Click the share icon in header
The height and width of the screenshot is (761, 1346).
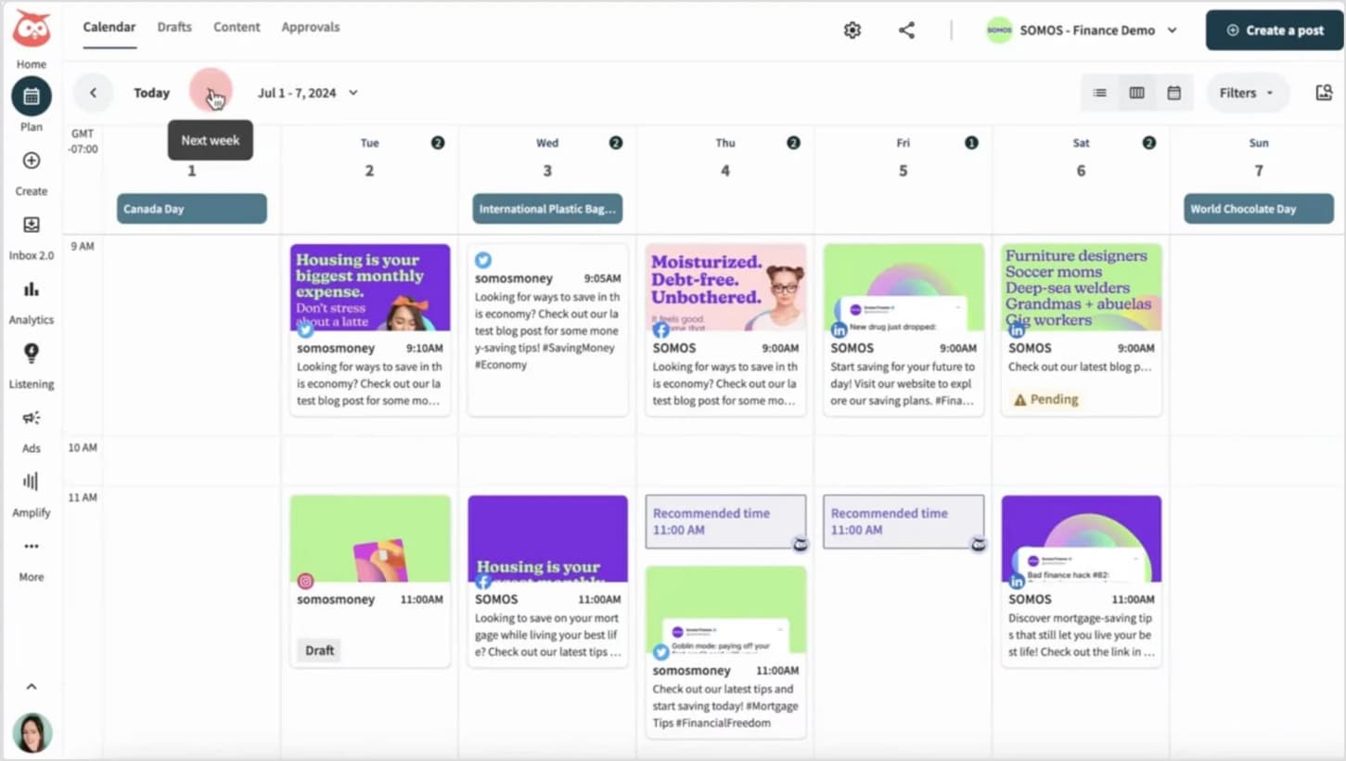[906, 31]
